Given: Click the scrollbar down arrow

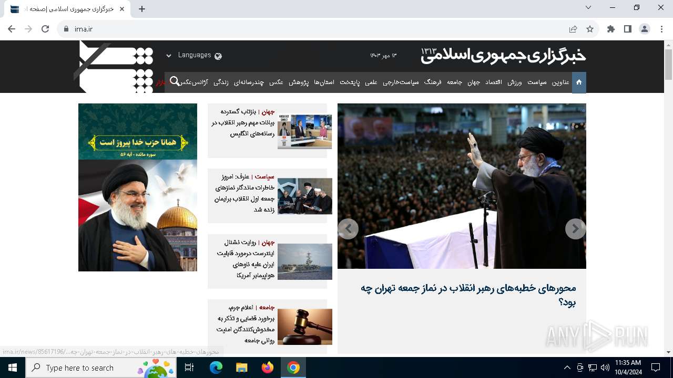Looking at the screenshot, I should point(668,352).
